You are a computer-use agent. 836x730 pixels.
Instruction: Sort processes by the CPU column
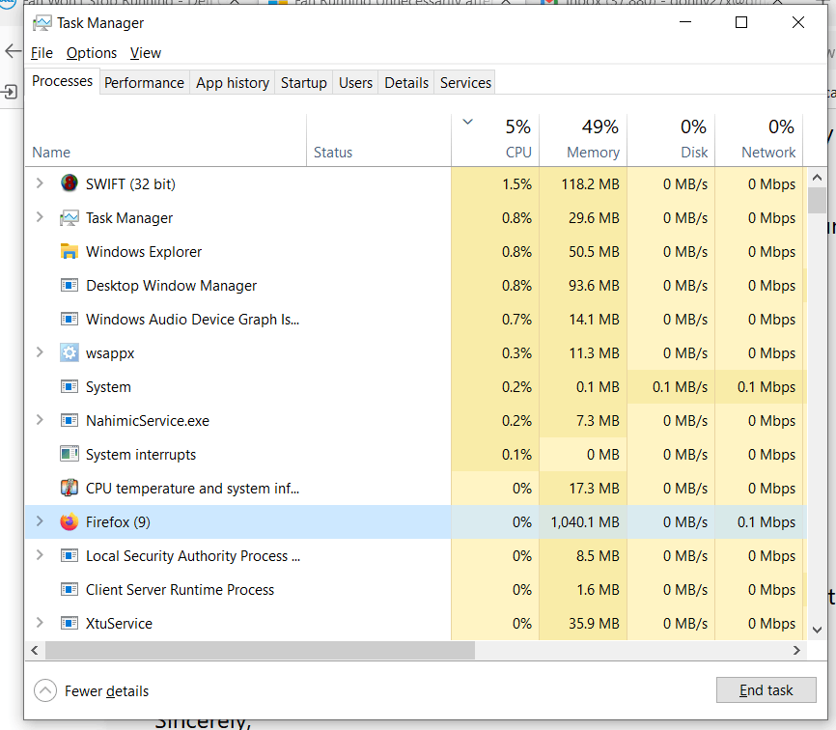pos(495,140)
